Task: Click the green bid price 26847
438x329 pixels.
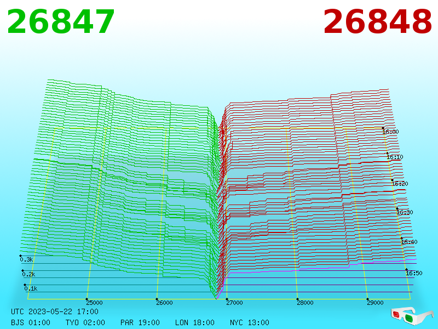Action: 61,21
